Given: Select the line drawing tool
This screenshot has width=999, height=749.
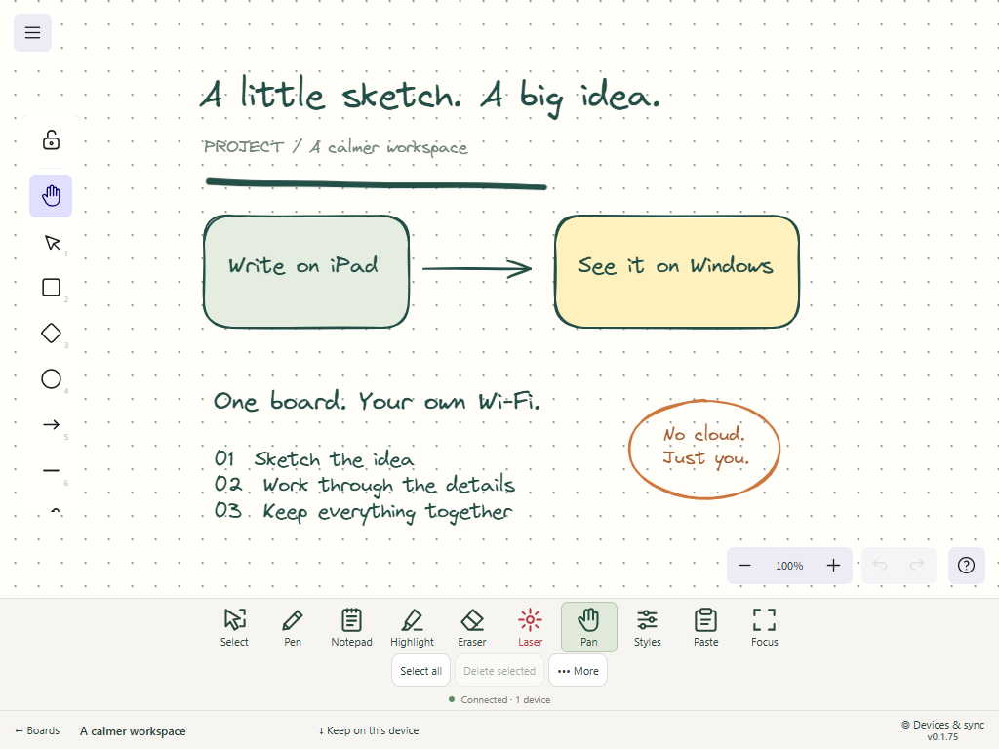Looking at the screenshot, I should coord(51,471).
